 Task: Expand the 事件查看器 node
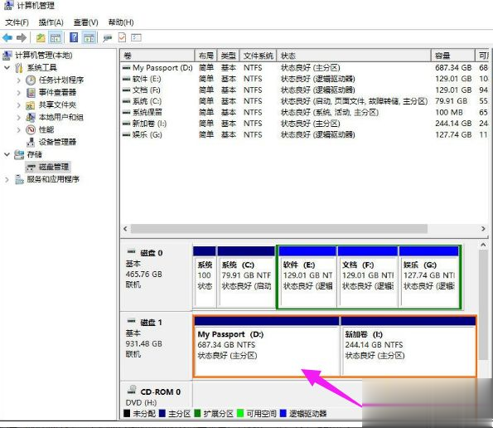pos(19,93)
